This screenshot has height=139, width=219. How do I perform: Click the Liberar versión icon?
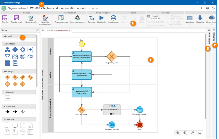tap(31, 18)
